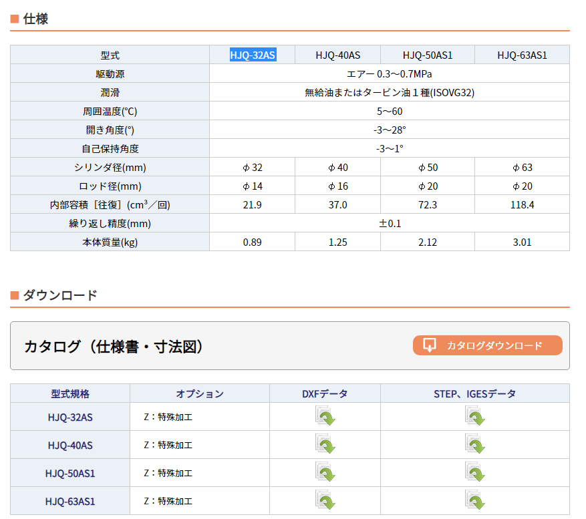Click HJQ-50AS1 in the download table
The width and height of the screenshot is (586, 519).
[70, 473]
